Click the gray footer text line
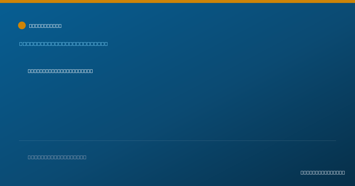The height and width of the screenshot is (186, 355). pyautogui.click(x=57, y=157)
